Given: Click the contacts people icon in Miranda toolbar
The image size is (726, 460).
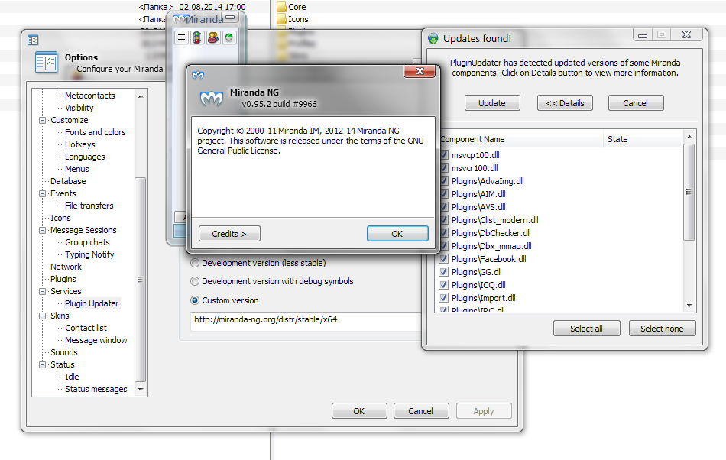Looking at the screenshot, I should pyautogui.click(x=213, y=37).
